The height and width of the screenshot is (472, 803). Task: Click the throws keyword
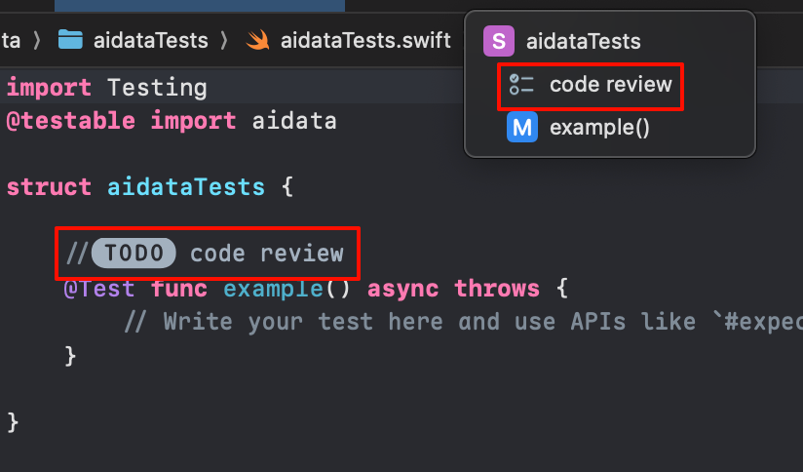pos(497,289)
